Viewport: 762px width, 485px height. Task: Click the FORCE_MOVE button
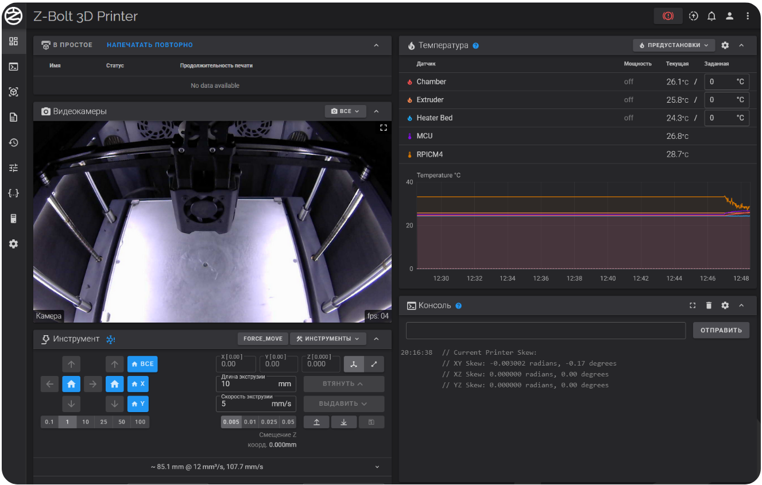click(x=263, y=339)
